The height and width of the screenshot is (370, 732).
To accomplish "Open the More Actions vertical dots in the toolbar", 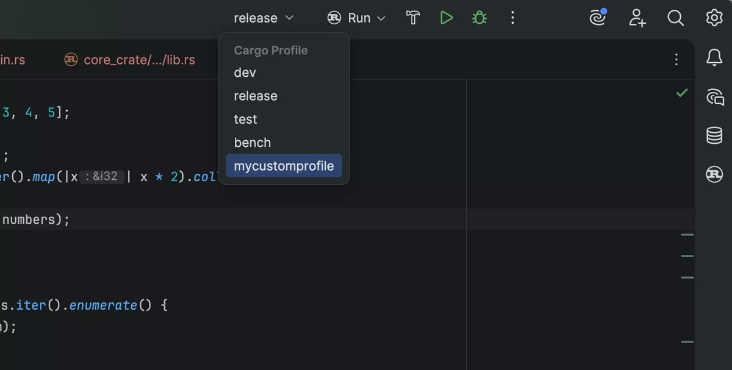I will 512,18.
